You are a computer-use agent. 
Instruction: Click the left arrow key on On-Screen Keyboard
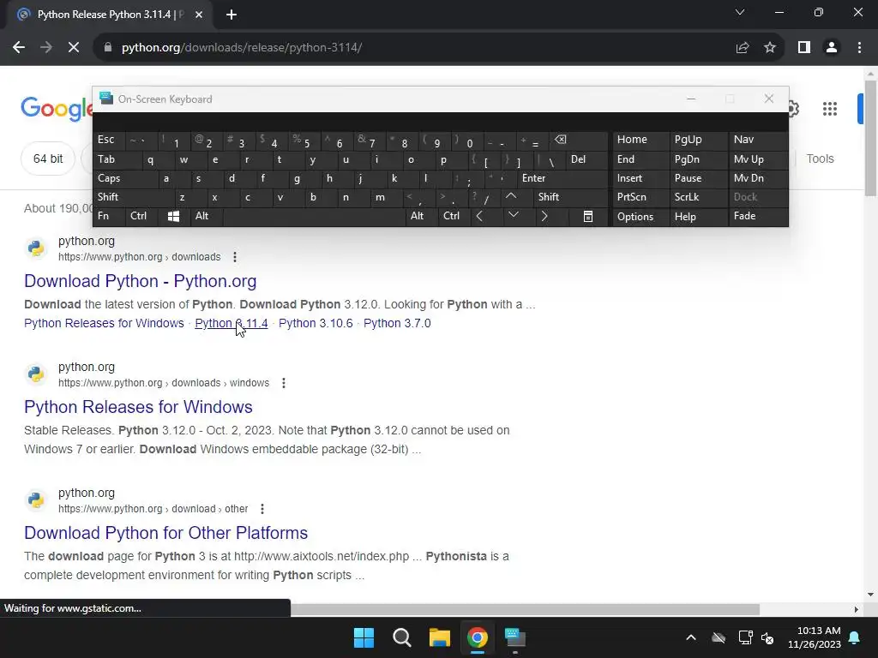coord(479,216)
